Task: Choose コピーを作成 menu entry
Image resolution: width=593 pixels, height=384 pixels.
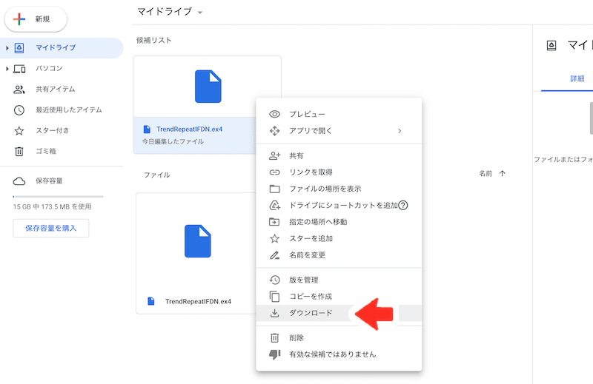Action: point(339,297)
